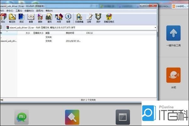
Task: Click the Add (添加) toolbar icon
Action: pyautogui.click(x=3, y=18)
